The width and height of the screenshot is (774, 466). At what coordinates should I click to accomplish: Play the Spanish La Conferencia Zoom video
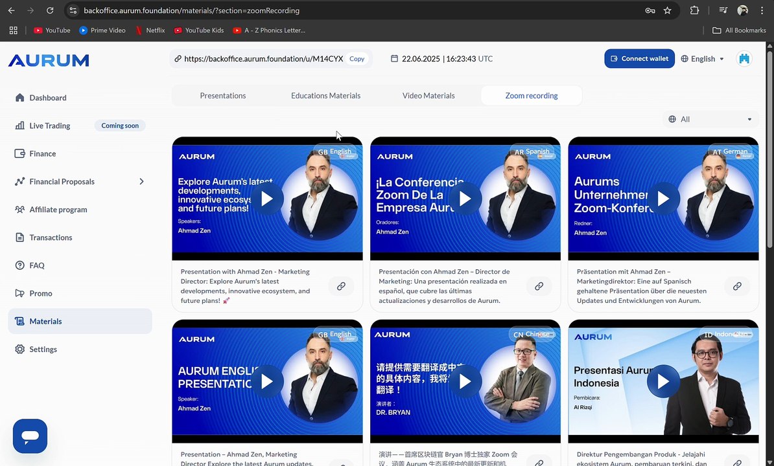point(465,199)
